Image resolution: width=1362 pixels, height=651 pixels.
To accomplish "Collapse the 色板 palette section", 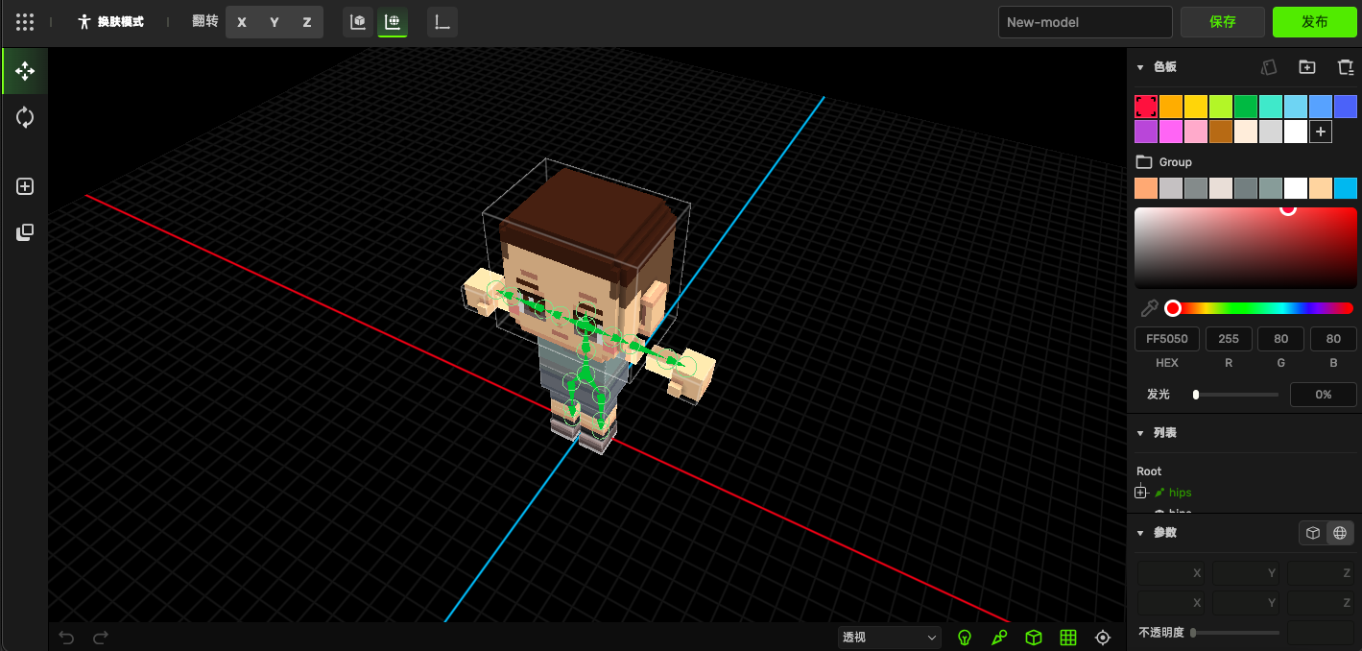I will click(1140, 67).
